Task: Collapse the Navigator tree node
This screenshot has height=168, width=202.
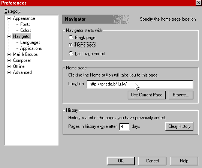Action: 9,36
